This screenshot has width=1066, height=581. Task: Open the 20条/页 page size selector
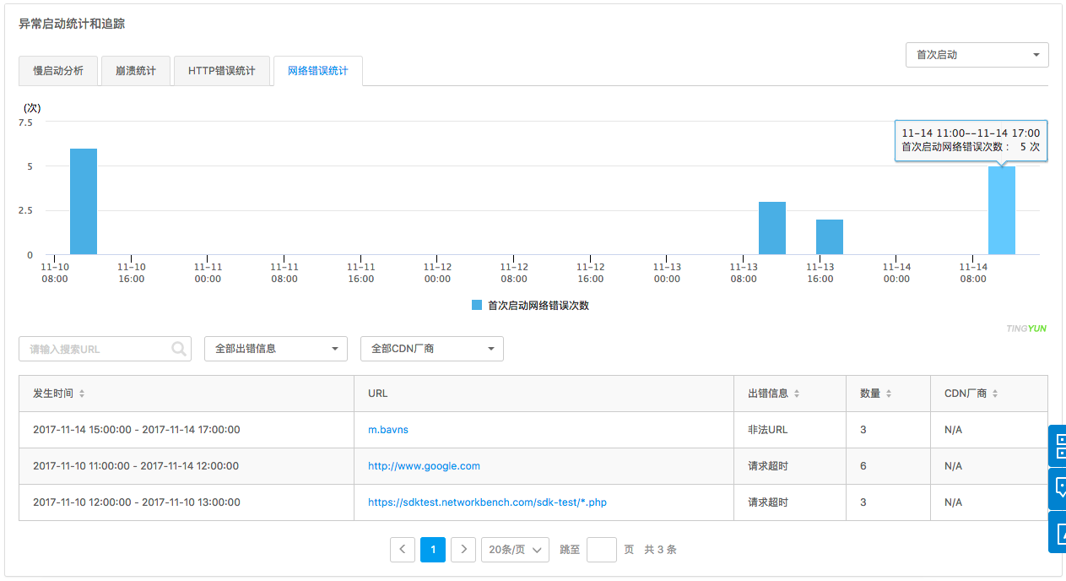point(515,550)
